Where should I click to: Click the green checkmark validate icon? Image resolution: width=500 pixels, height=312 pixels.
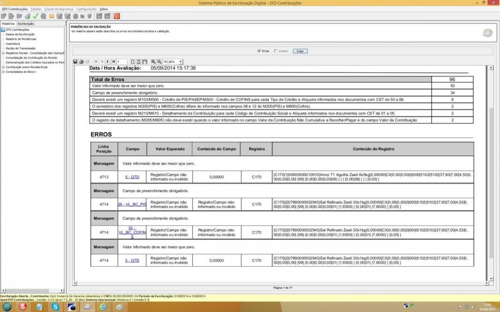(x=36, y=16)
